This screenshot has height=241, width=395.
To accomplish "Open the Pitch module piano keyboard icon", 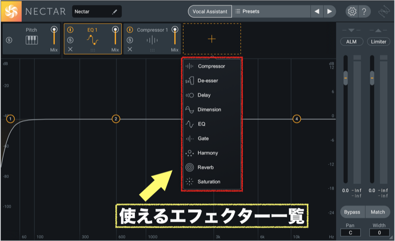I will tap(32, 40).
